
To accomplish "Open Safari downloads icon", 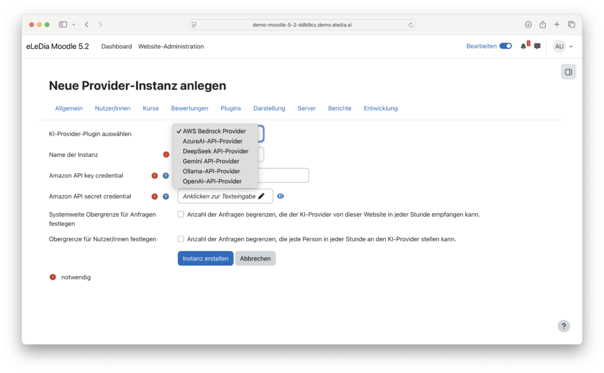I will (x=528, y=24).
